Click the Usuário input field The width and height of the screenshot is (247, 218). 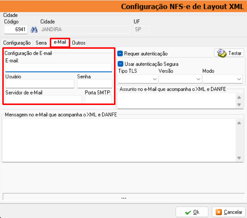point(40,84)
